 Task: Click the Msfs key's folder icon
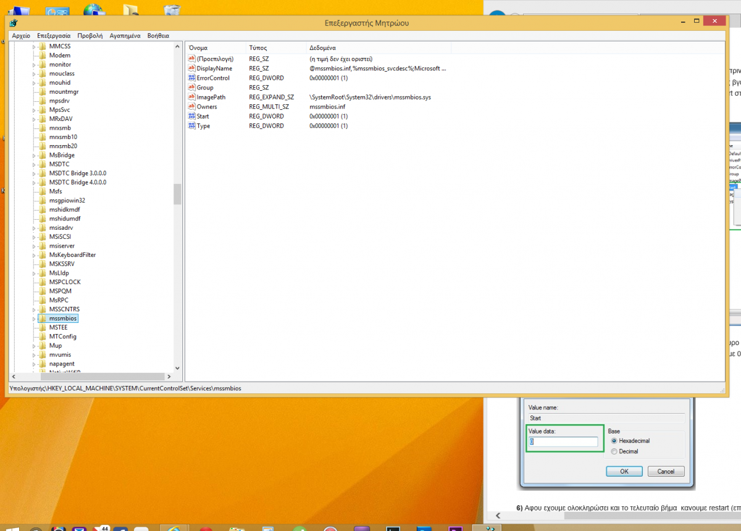click(43, 191)
